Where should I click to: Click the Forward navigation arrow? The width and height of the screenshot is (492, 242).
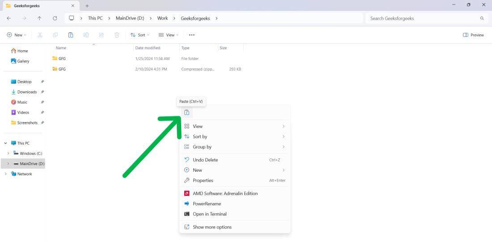[x=24, y=18]
